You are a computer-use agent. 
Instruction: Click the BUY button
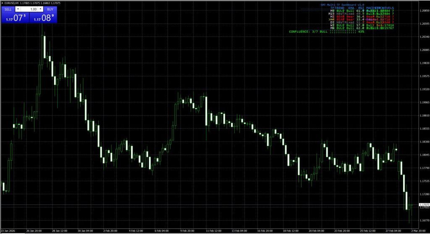click(x=50, y=9)
